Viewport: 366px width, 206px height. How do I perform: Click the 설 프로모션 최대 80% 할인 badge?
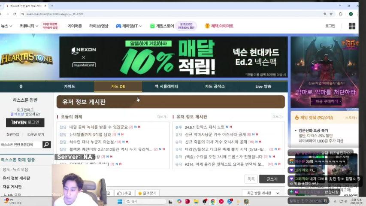click(x=186, y=26)
